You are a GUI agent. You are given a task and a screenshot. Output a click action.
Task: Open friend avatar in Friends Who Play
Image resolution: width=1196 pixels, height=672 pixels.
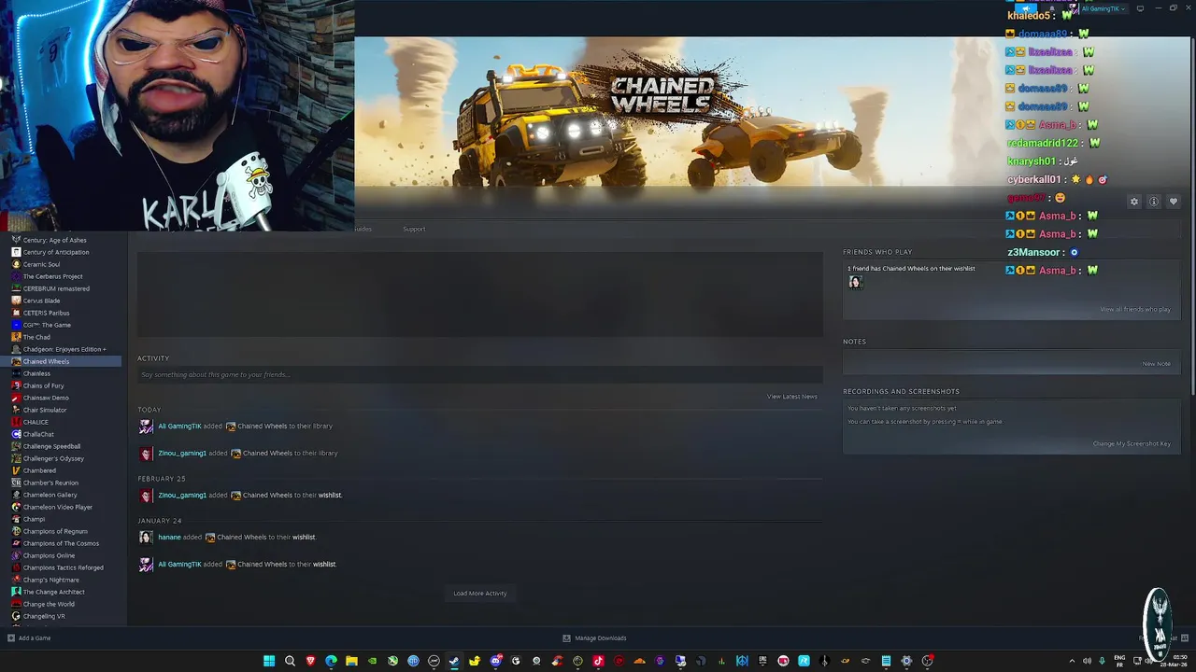pyautogui.click(x=855, y=282)
